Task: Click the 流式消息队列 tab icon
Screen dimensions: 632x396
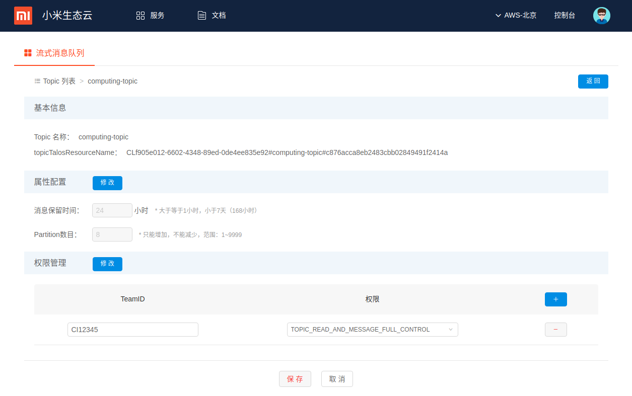Action: click(28, 53)
